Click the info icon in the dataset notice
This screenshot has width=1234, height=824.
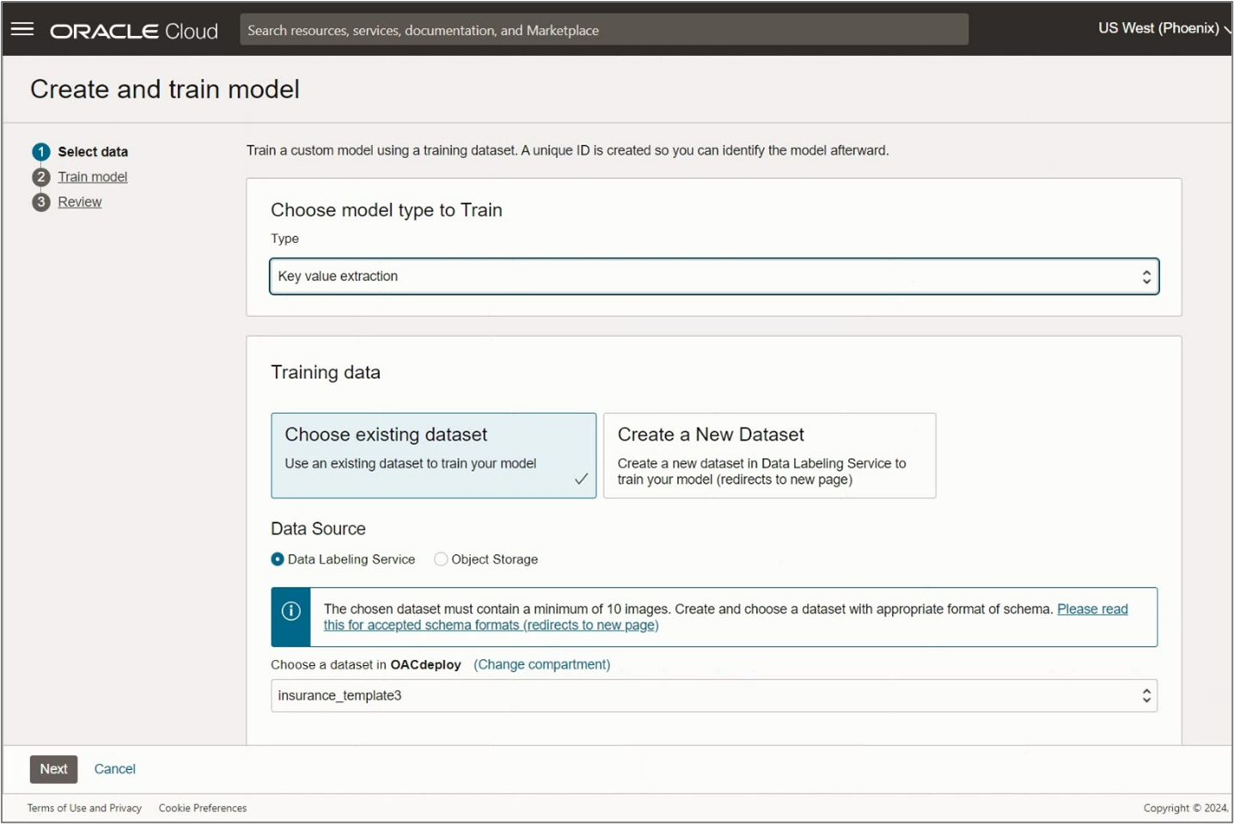point(291,611)
